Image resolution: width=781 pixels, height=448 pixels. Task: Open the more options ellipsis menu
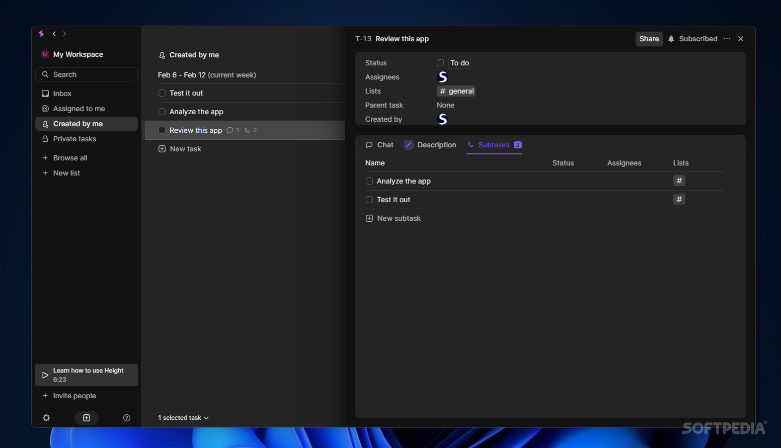tap(727, 39)
